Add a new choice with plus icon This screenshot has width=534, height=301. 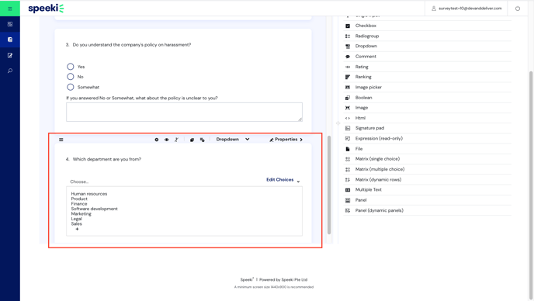click(77, 229)
